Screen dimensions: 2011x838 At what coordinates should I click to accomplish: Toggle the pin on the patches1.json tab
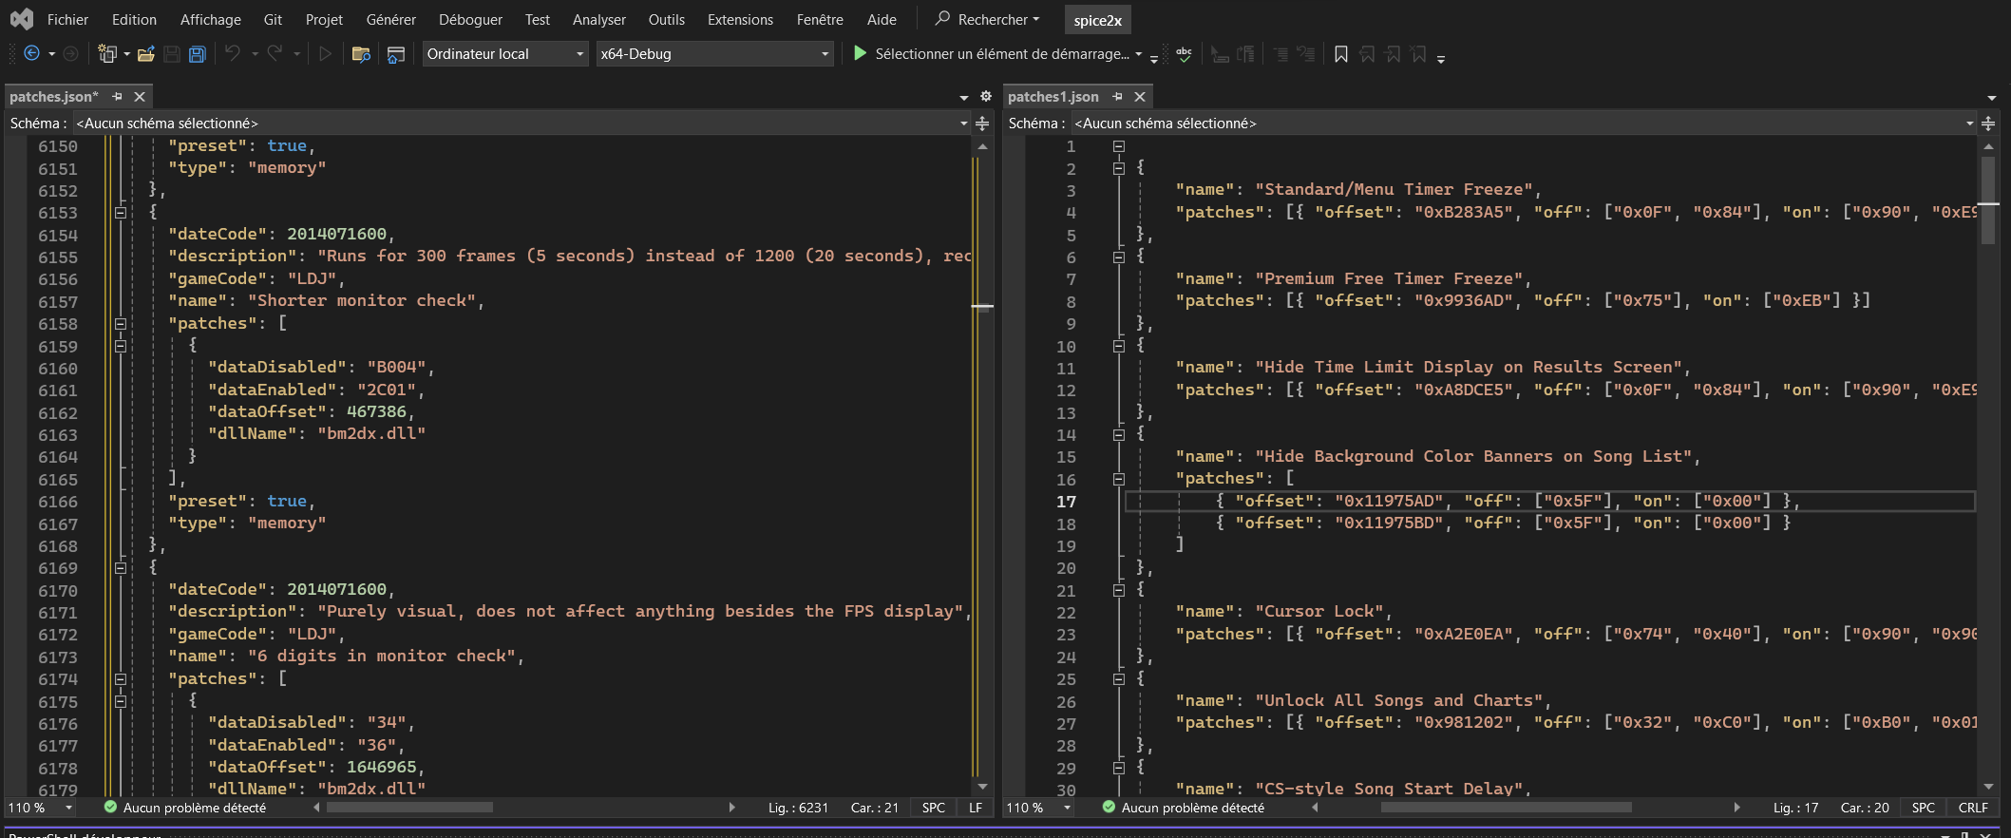[x=1117, y=97]
